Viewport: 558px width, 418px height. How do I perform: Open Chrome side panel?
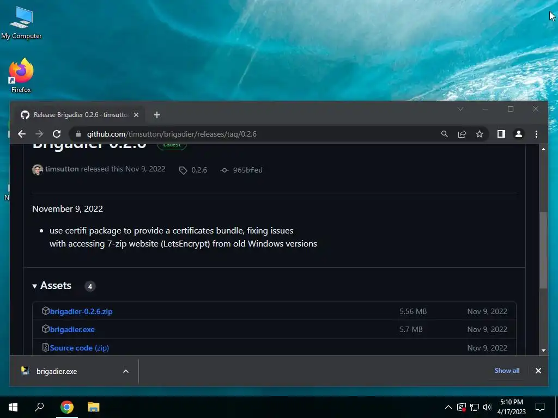tap(501, 134)
